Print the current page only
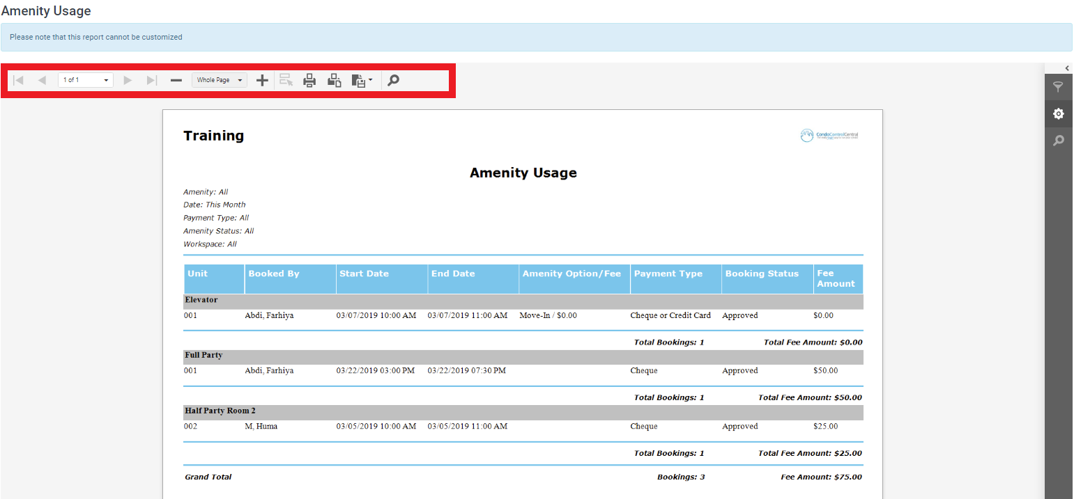This screenshot has height=499, width=1074. point(333,80)
